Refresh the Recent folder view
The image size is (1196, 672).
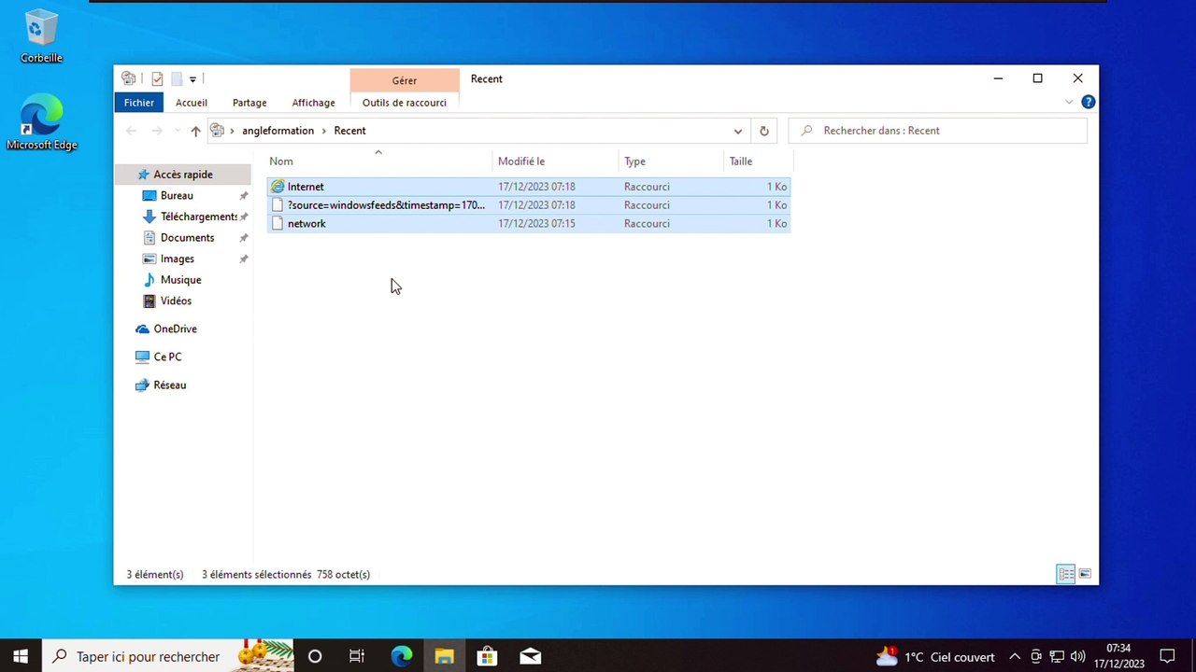(763, 131)
